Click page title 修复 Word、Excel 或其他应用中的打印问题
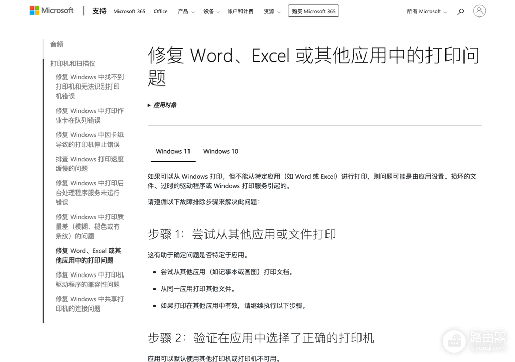 (314, 66)
